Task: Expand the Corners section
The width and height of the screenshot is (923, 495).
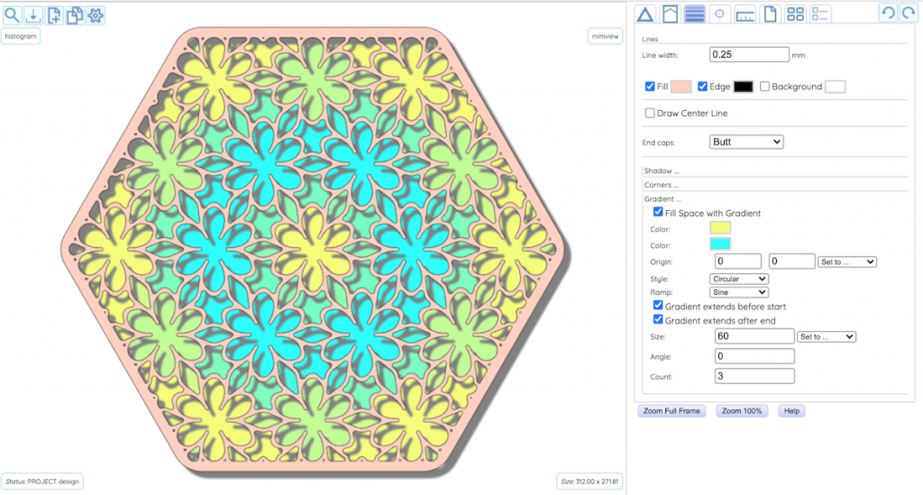Action: 661,185
